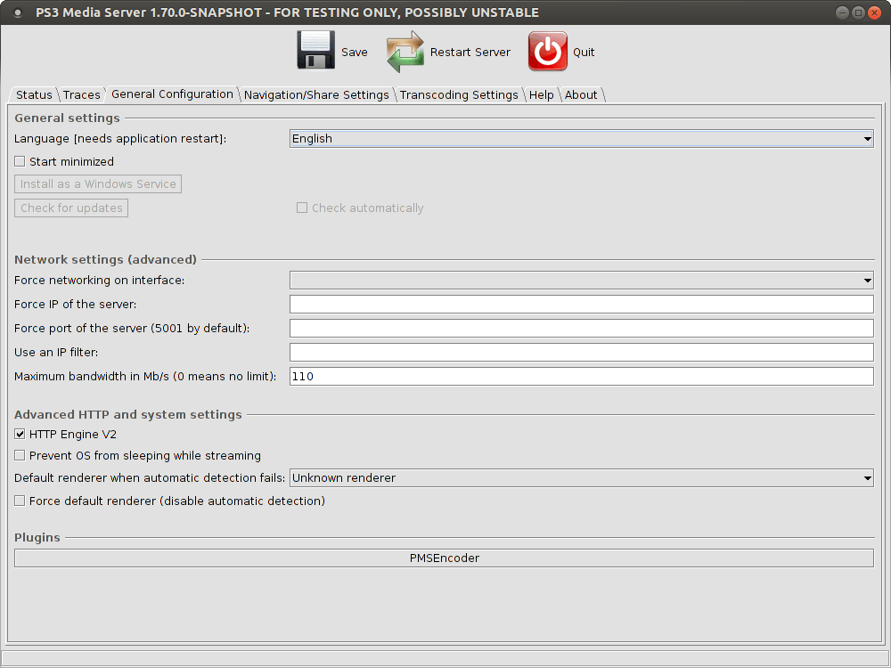The image size is (891, 668).
Task: Enable the Start minimized checkbox
Action: [20, 161]
